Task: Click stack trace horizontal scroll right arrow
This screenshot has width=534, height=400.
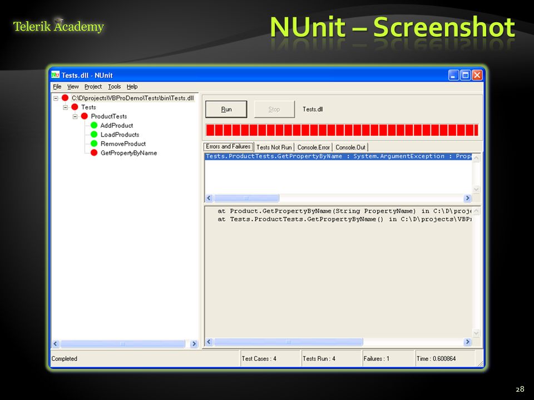Action: 468,342
